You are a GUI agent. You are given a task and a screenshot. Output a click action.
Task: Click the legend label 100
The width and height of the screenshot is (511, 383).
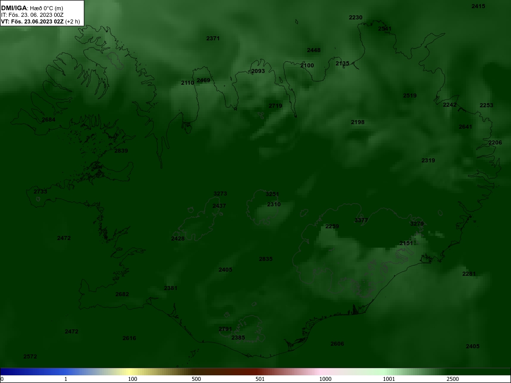(132, 379)
